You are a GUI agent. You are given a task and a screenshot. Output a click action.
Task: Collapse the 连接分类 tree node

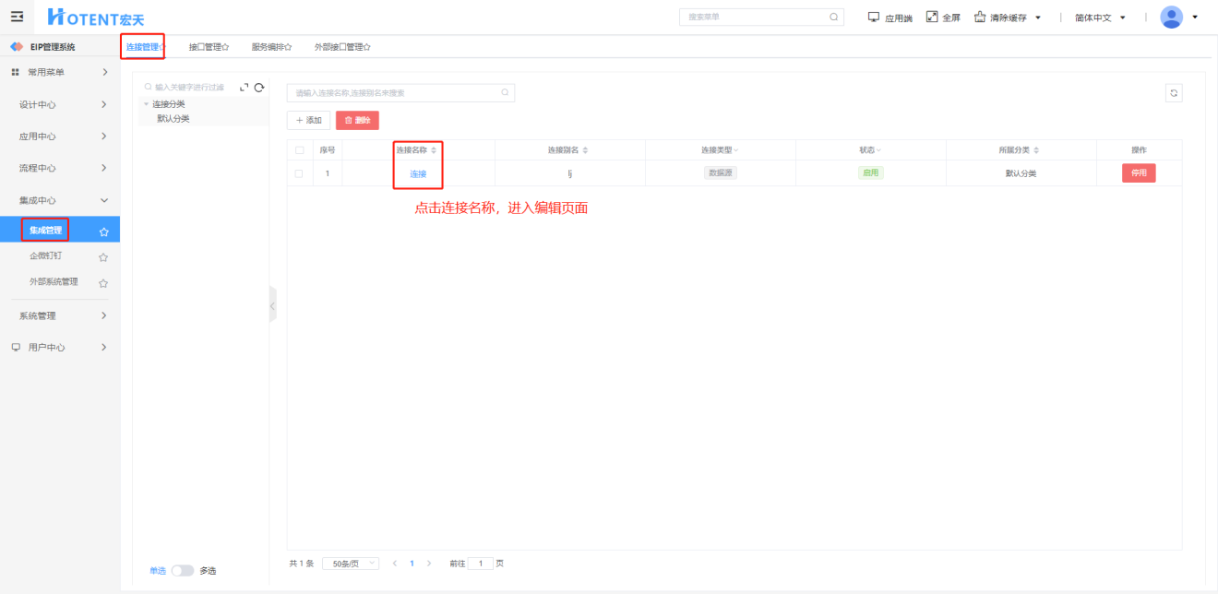click(x=146, y=103)
